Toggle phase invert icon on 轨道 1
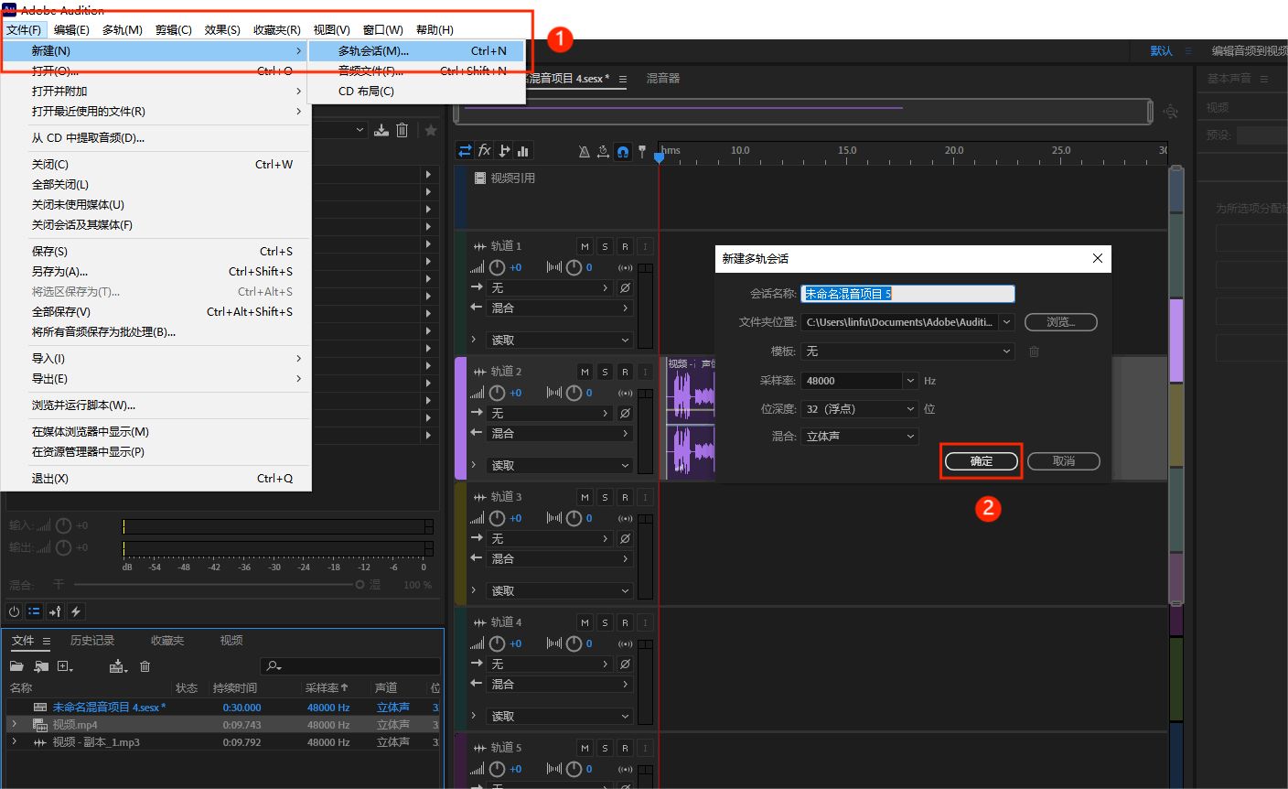 pyautogui.click(x=625, y=287)
